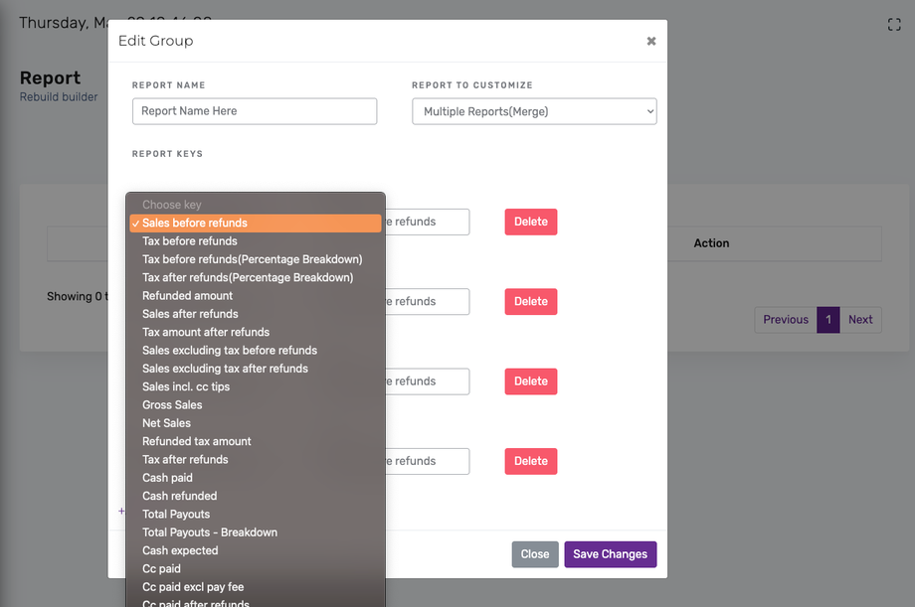Screen dimensions: 915x607
Task: Select 'Gross Sales' from the dropdown list
Action: (172, 405)
